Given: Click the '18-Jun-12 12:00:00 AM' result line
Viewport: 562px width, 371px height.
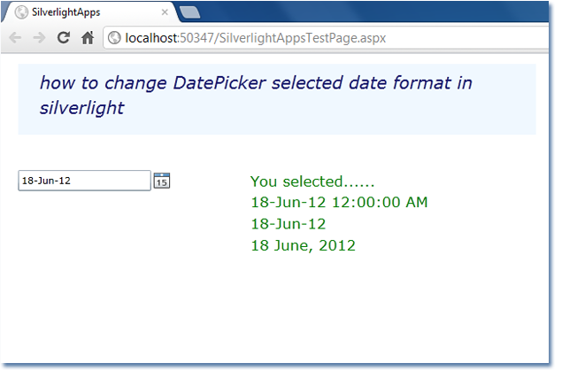Looking at the screenshot, I should 339,202.
